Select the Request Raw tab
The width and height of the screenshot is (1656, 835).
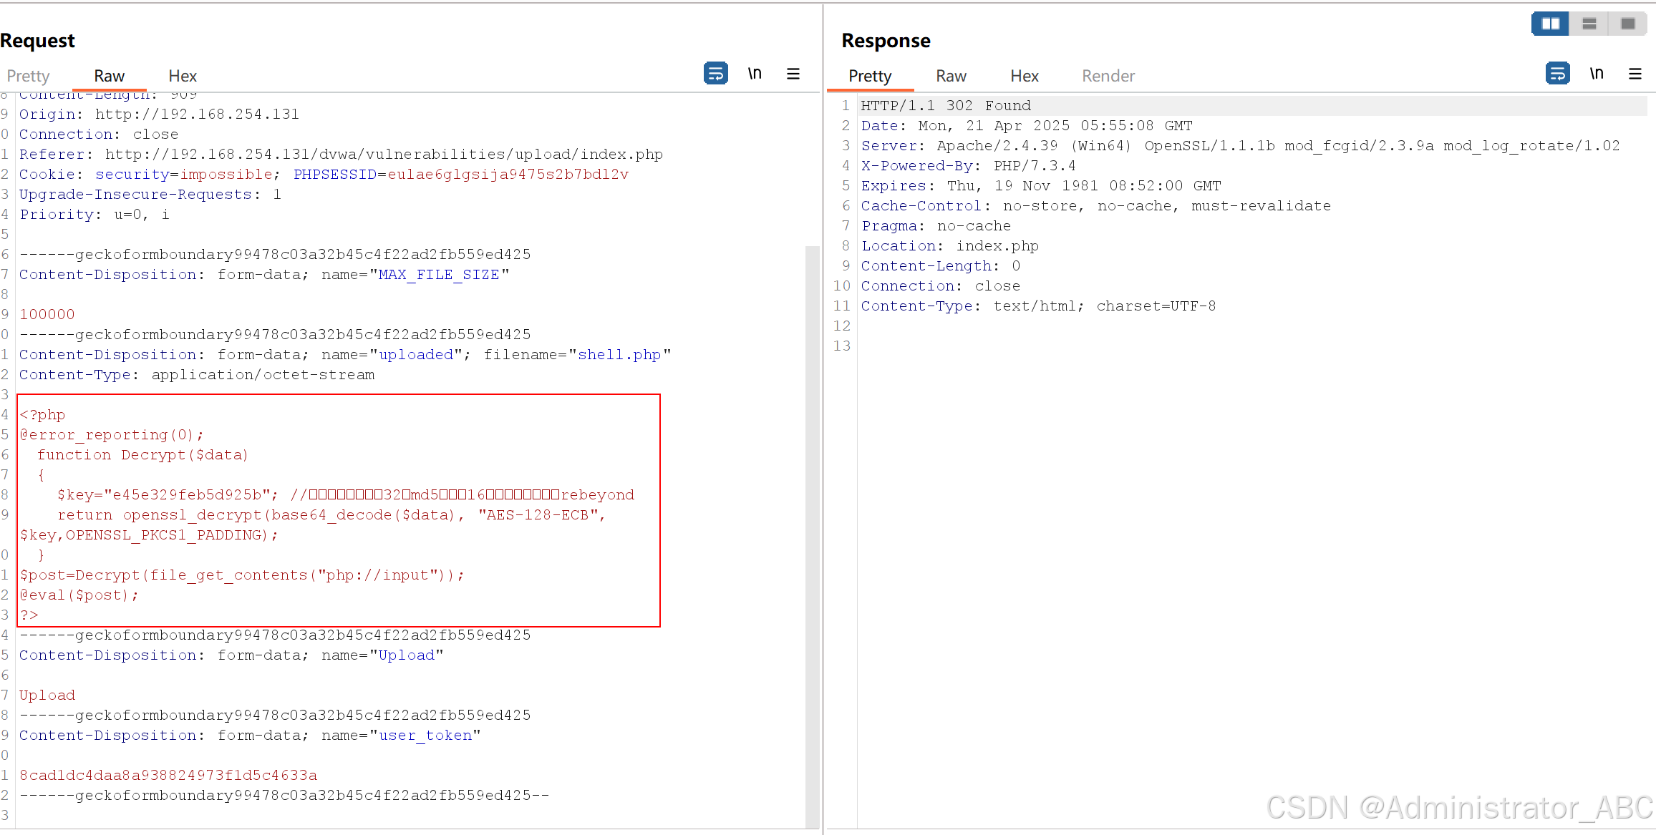109,76
